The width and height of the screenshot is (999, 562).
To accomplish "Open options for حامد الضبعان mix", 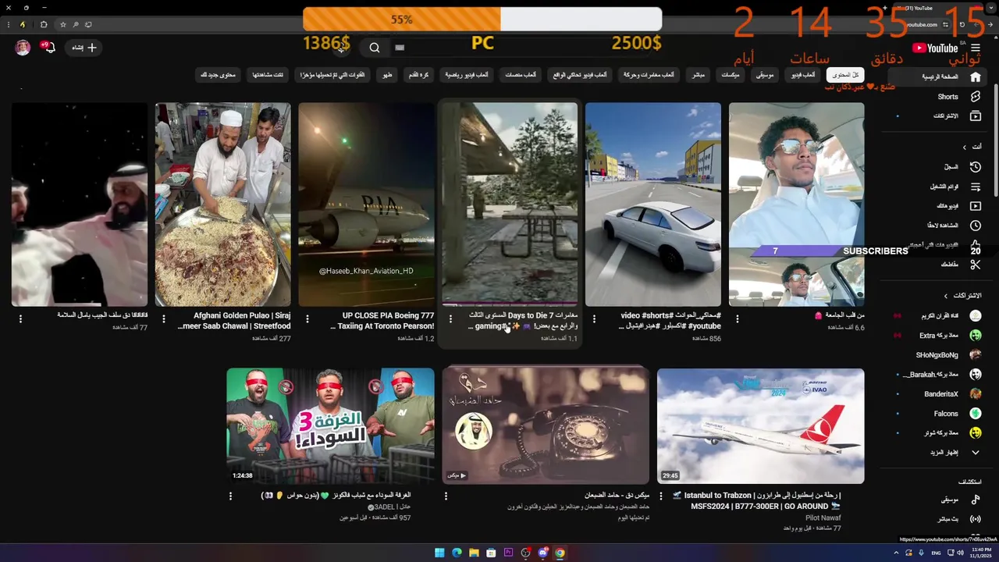I will [x=446, y=496].
